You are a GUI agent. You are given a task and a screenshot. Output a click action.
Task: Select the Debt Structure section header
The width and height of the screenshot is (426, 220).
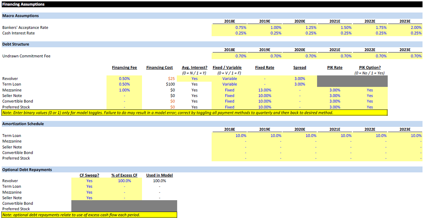(212, 44)
